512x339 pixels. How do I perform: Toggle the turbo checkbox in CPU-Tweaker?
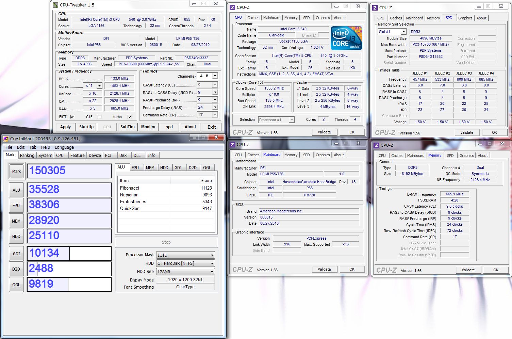click(x=130, y=117)
